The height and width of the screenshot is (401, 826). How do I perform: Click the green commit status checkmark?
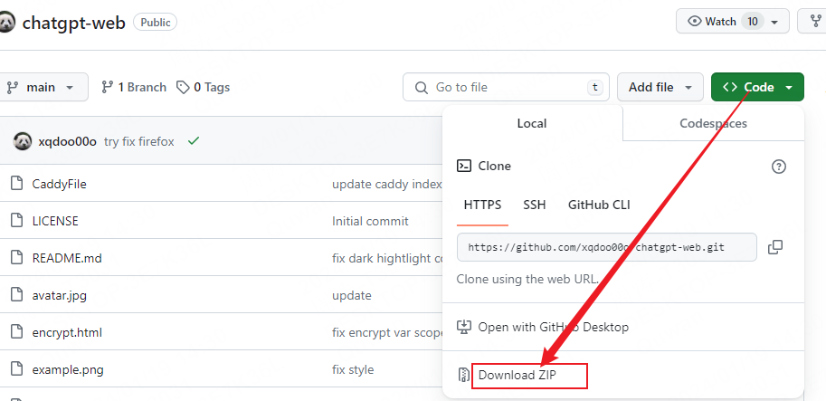click(x=193, y=141)
